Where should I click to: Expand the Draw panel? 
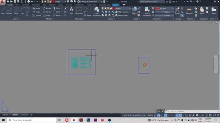tap(16, 19)
